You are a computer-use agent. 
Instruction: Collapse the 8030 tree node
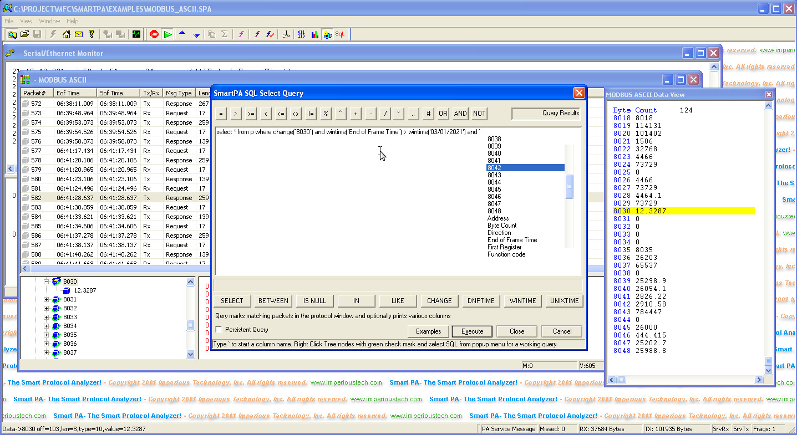coord(47,282)
